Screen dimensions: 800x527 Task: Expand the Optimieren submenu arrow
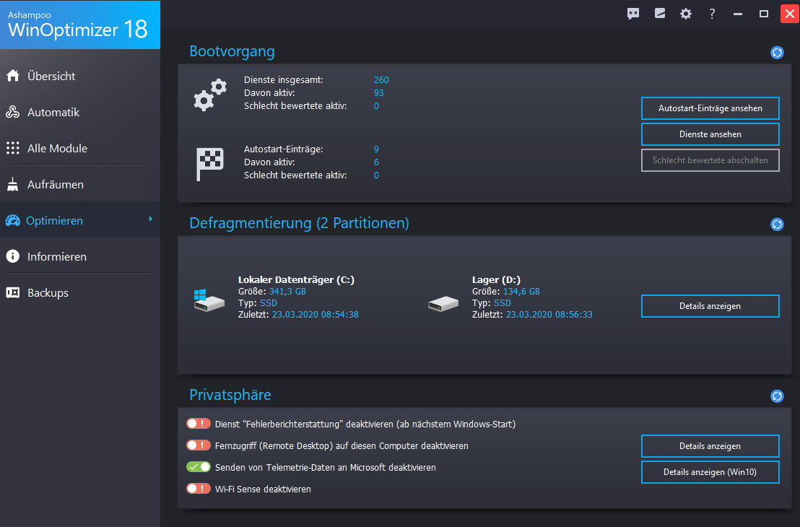tap(150, 219)
